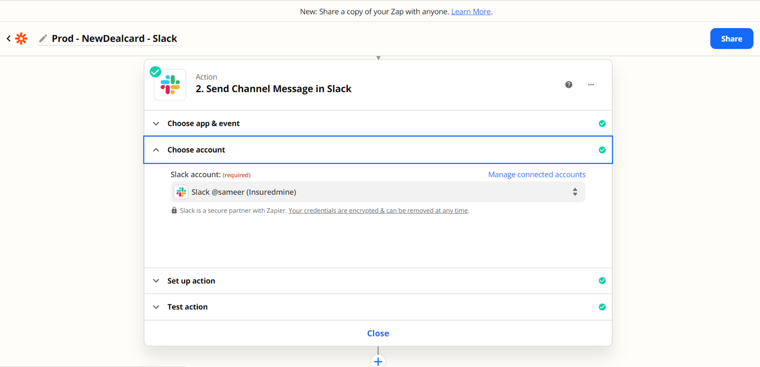
Task: Expand the Test action section
Action: pos(378,307)
